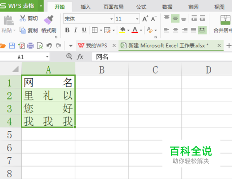
Task: Open WPS application menu dropdown arrow
Action: click(41, 6)
